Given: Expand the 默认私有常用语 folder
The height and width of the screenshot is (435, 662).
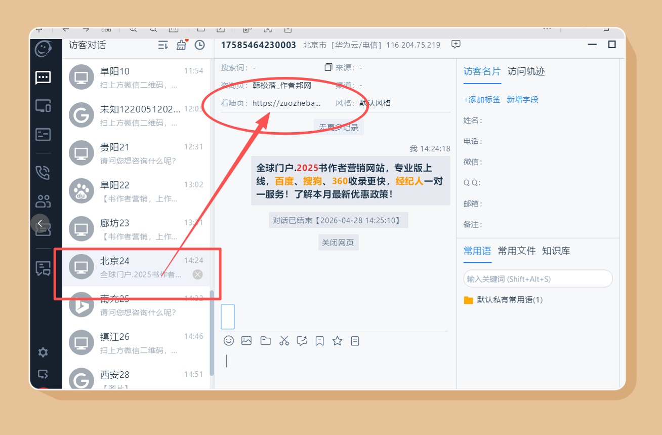Looking at the screenshot, I should (x=503, y=300).
